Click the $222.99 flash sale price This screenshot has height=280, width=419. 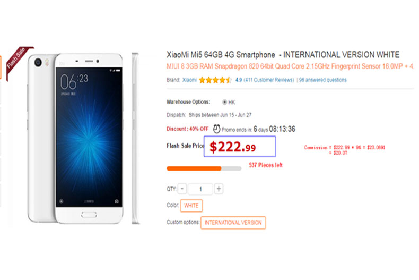pos(233,147)
